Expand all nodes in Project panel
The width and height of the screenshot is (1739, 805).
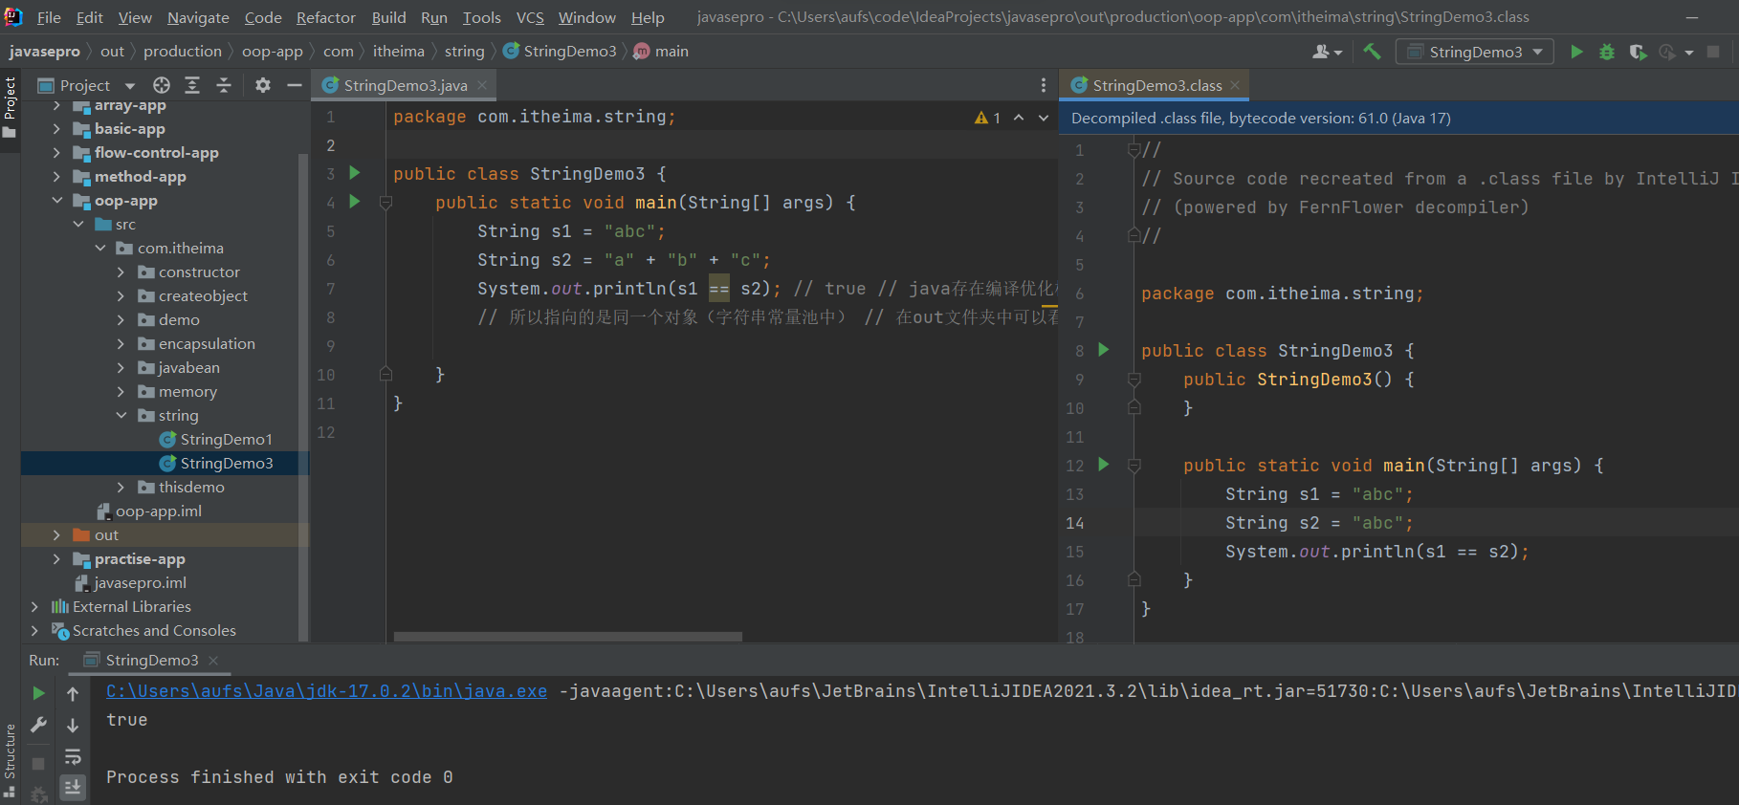[x=192, y=85]
